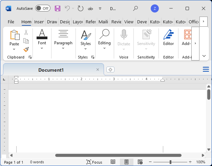Toggle the AutoSave switch
This screenshot has width=212, height=166.
43,8
